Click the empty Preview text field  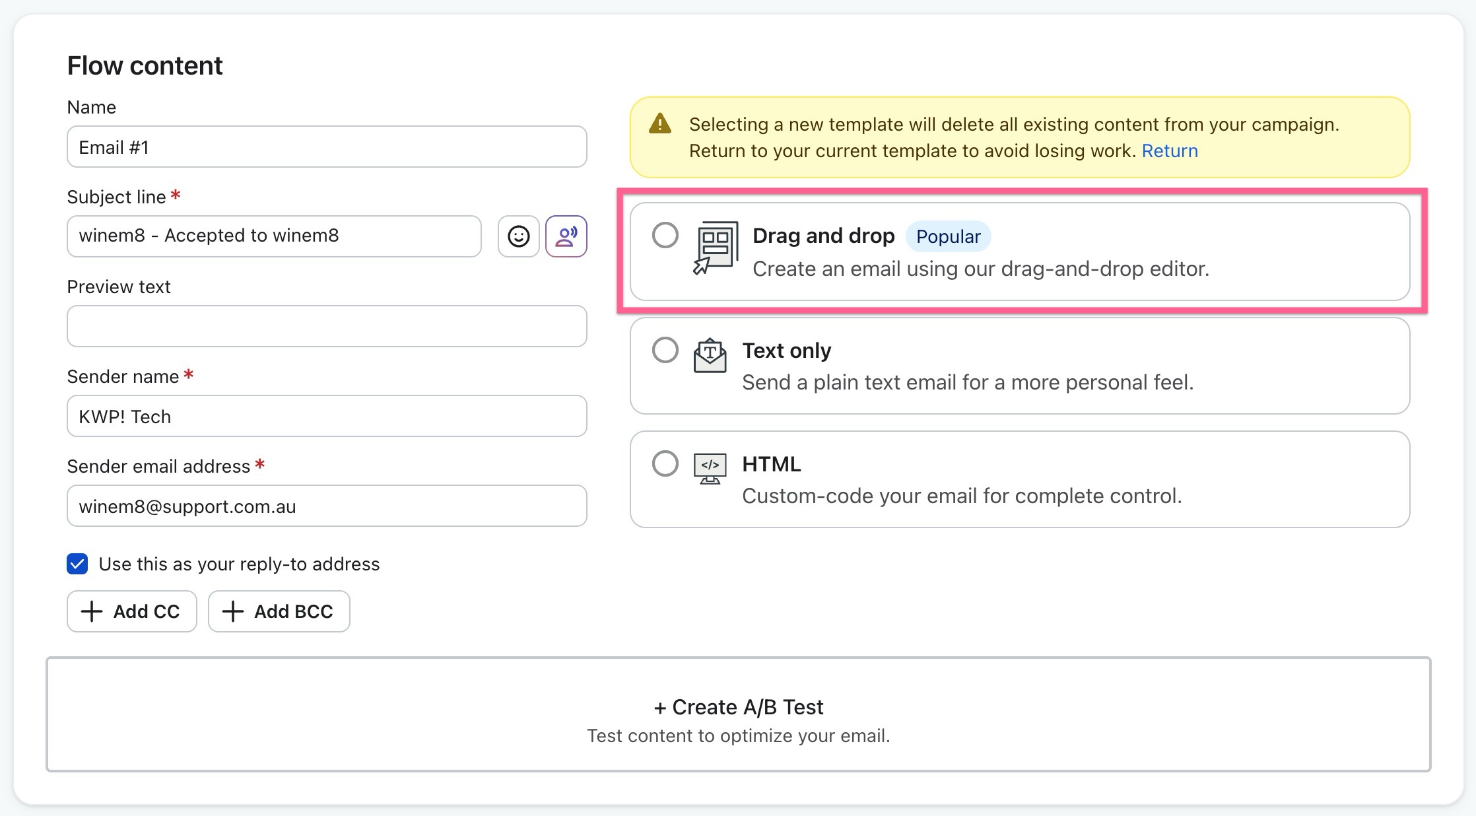click(x=327, y=326)
